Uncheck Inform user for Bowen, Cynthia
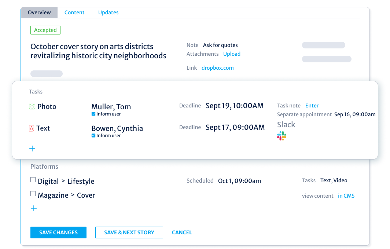 pos(93,135)
